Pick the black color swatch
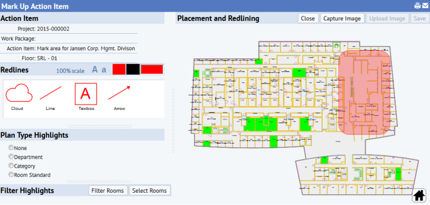The width and height of the screenshot is (430, 205). pos(133,69)
